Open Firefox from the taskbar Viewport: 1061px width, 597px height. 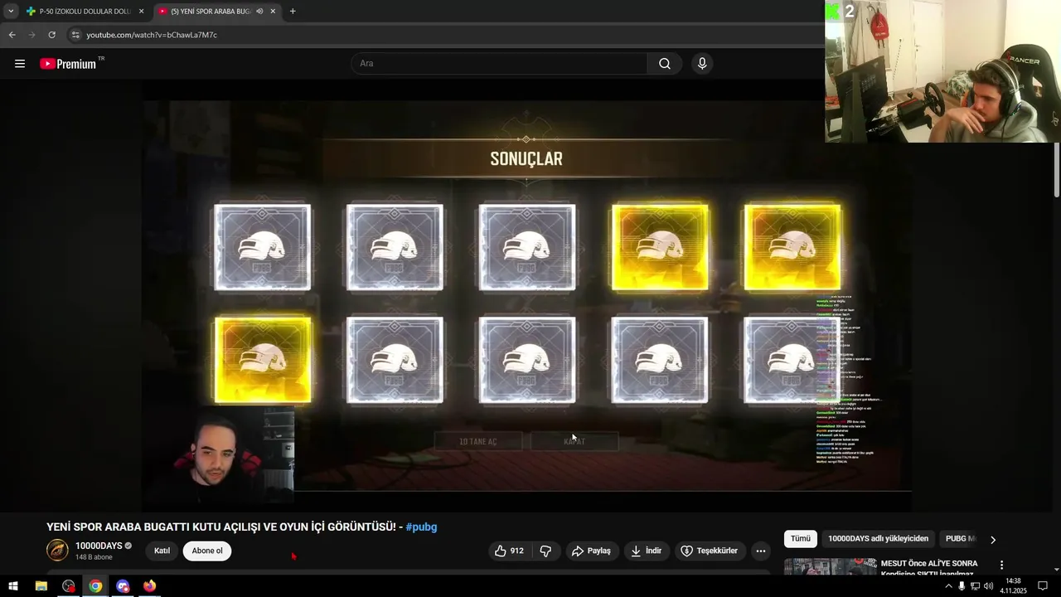(x=149, y=586)
